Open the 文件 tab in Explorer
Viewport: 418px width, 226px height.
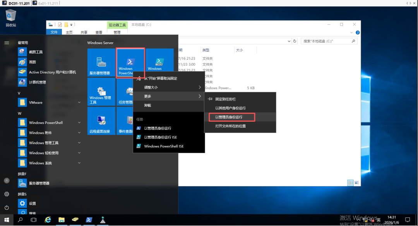click(x=54, y=32)
